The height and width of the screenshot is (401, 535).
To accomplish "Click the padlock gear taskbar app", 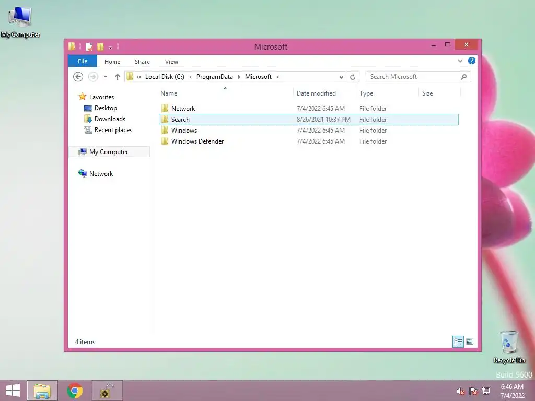I will 107,391.
